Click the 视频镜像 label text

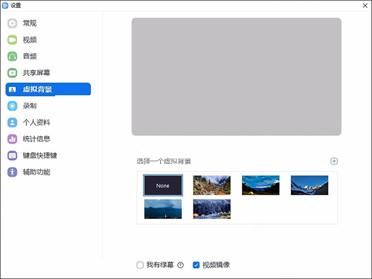(216, 265)
